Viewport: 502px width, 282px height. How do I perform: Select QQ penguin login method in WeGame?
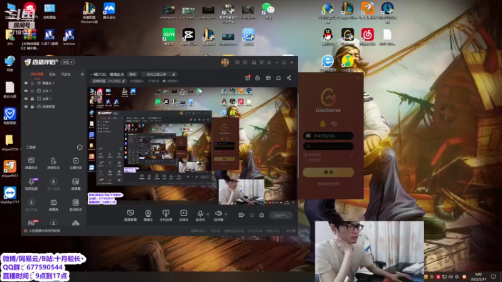pos(323,123)
